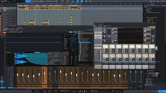Start playback with the transport play button
The width and height of the screenshot is (166, 93).
point(82,91)
